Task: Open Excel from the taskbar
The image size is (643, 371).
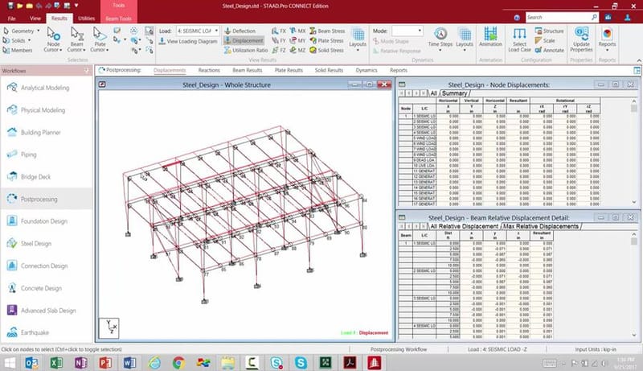Action: pyautogui.click(x=56, y=363)
